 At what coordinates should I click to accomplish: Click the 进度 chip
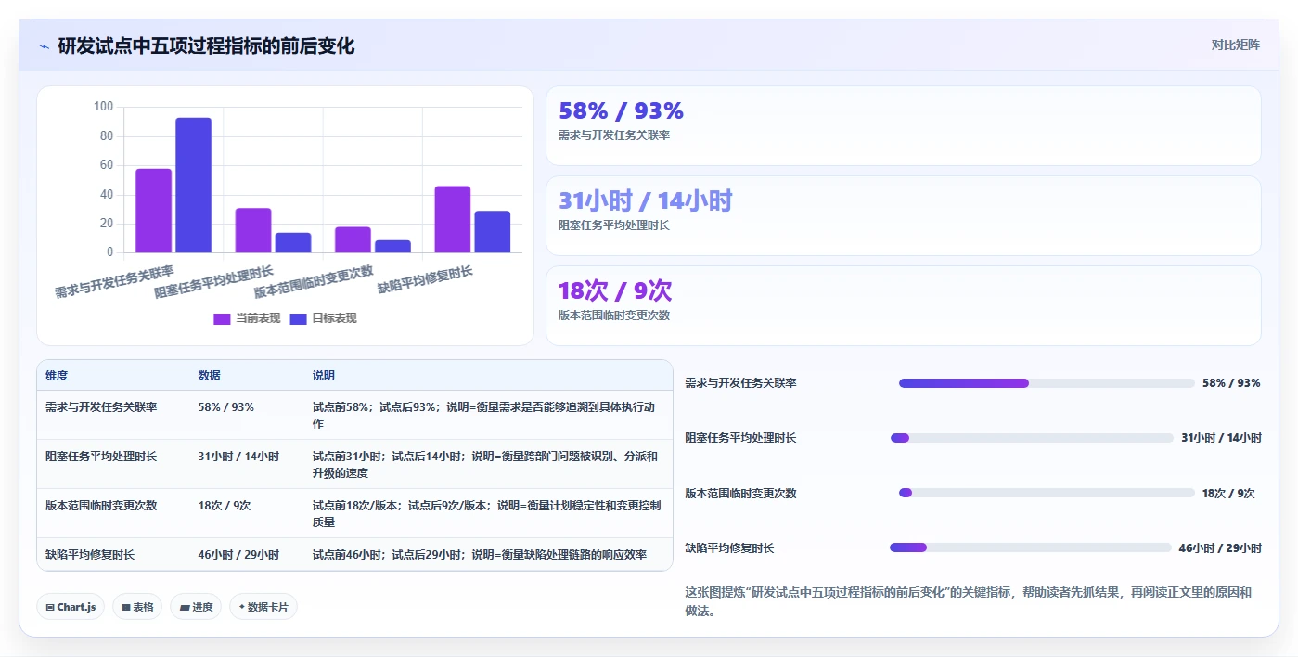click(196, 607)
